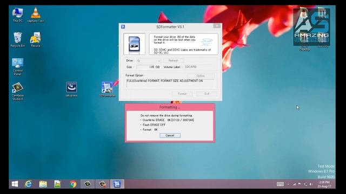Viewport: 346px width, 194px height.
Task: Open File Explorer from the taskbar
Action: click(43, 184)
